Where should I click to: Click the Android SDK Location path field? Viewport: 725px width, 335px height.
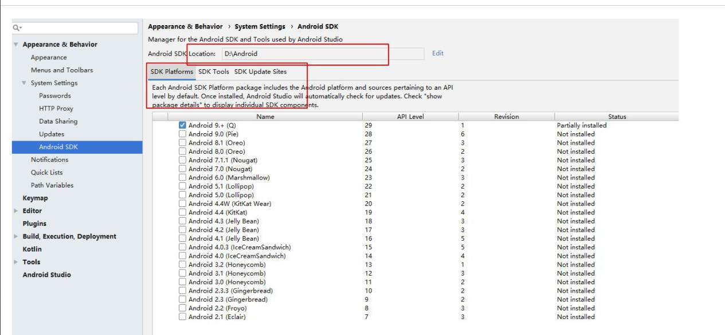(323, 54)
